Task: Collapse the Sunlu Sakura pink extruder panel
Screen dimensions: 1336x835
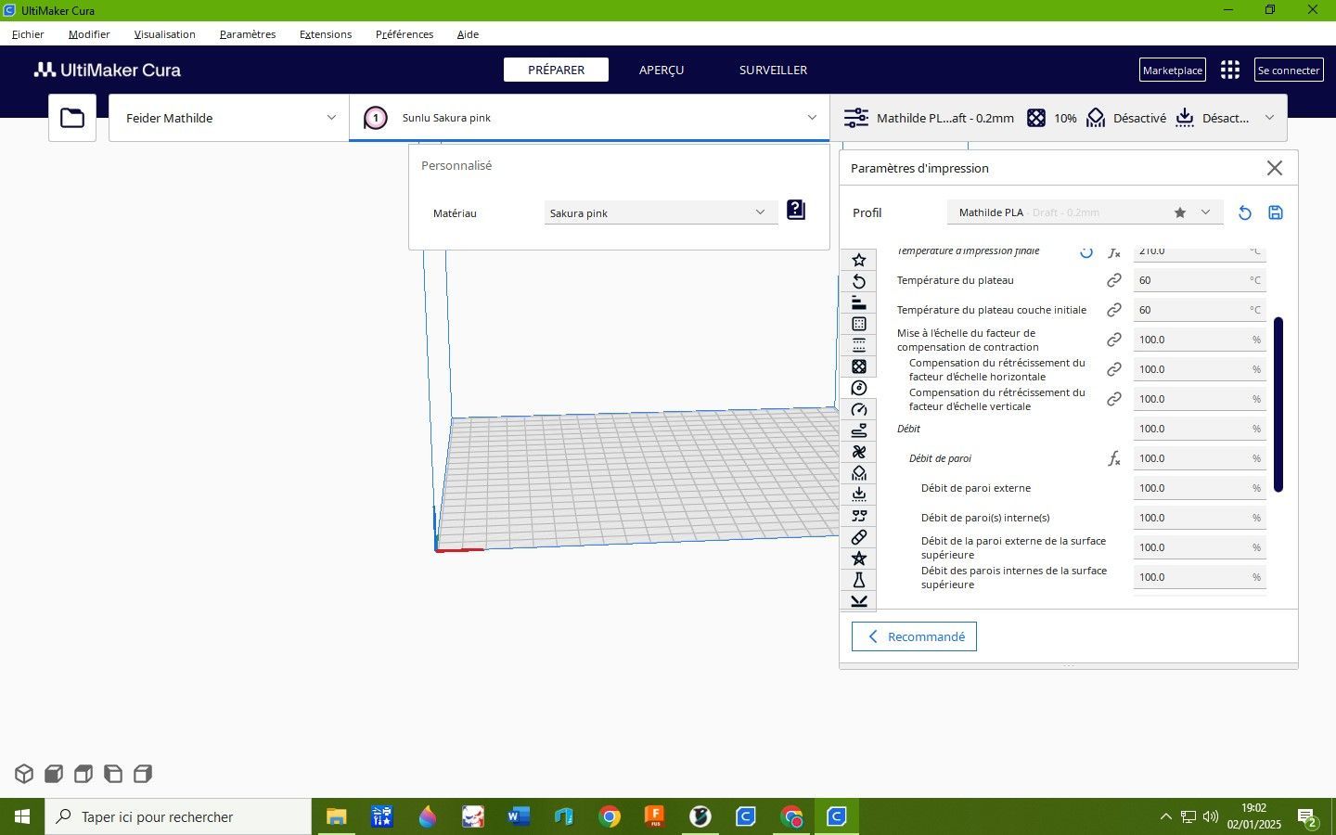Action: (589, 118)
